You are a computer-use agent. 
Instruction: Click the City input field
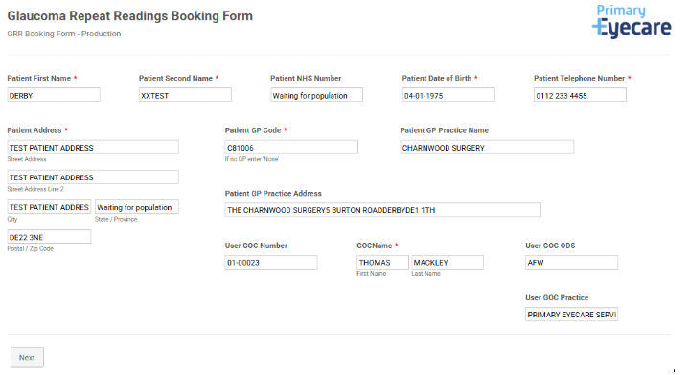[49, 207]
